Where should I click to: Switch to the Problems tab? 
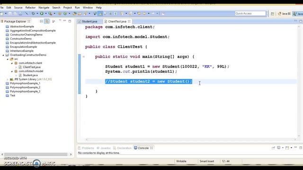[x=86, y=148]
